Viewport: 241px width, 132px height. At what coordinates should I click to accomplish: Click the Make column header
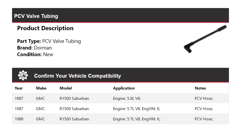click(x=41, y=88)
